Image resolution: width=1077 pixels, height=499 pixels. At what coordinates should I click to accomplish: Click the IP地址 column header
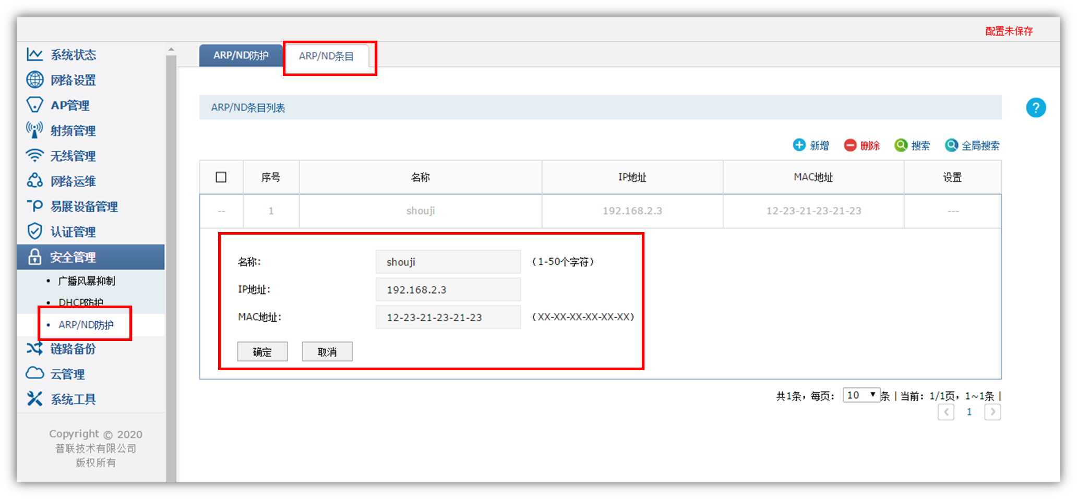(x=632, y=177)
